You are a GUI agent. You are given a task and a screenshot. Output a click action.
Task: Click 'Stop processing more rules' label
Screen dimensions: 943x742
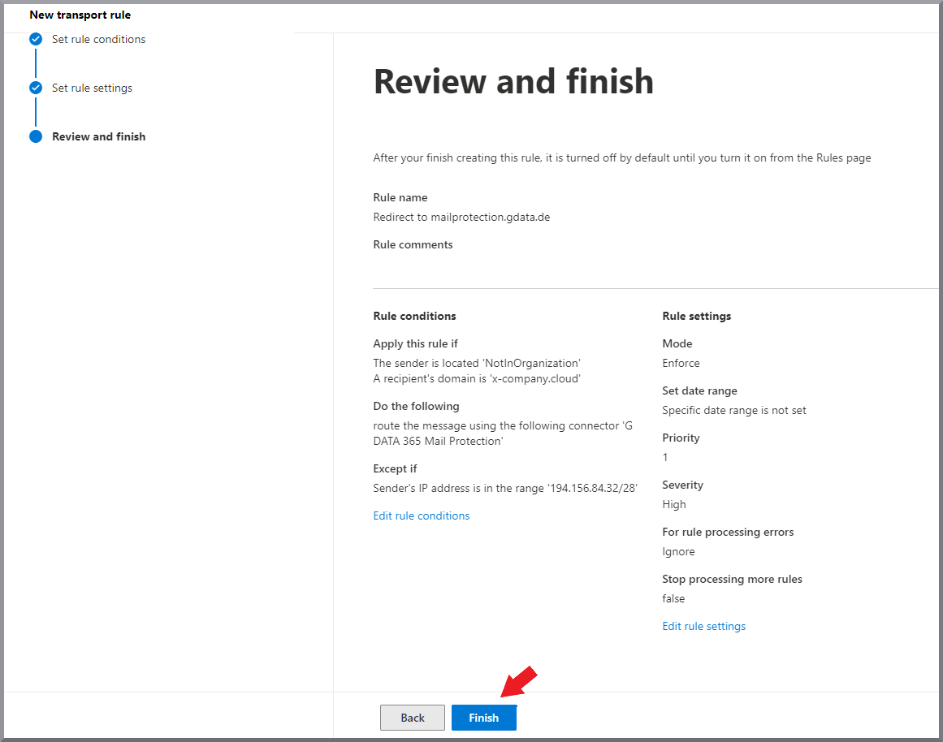coord(732,579)
